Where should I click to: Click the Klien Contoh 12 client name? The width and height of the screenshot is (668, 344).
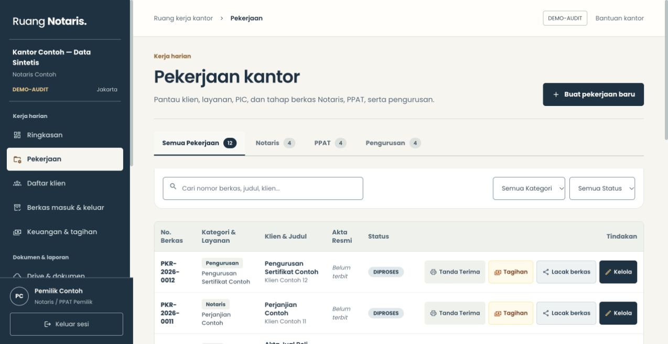coord(286,281)
